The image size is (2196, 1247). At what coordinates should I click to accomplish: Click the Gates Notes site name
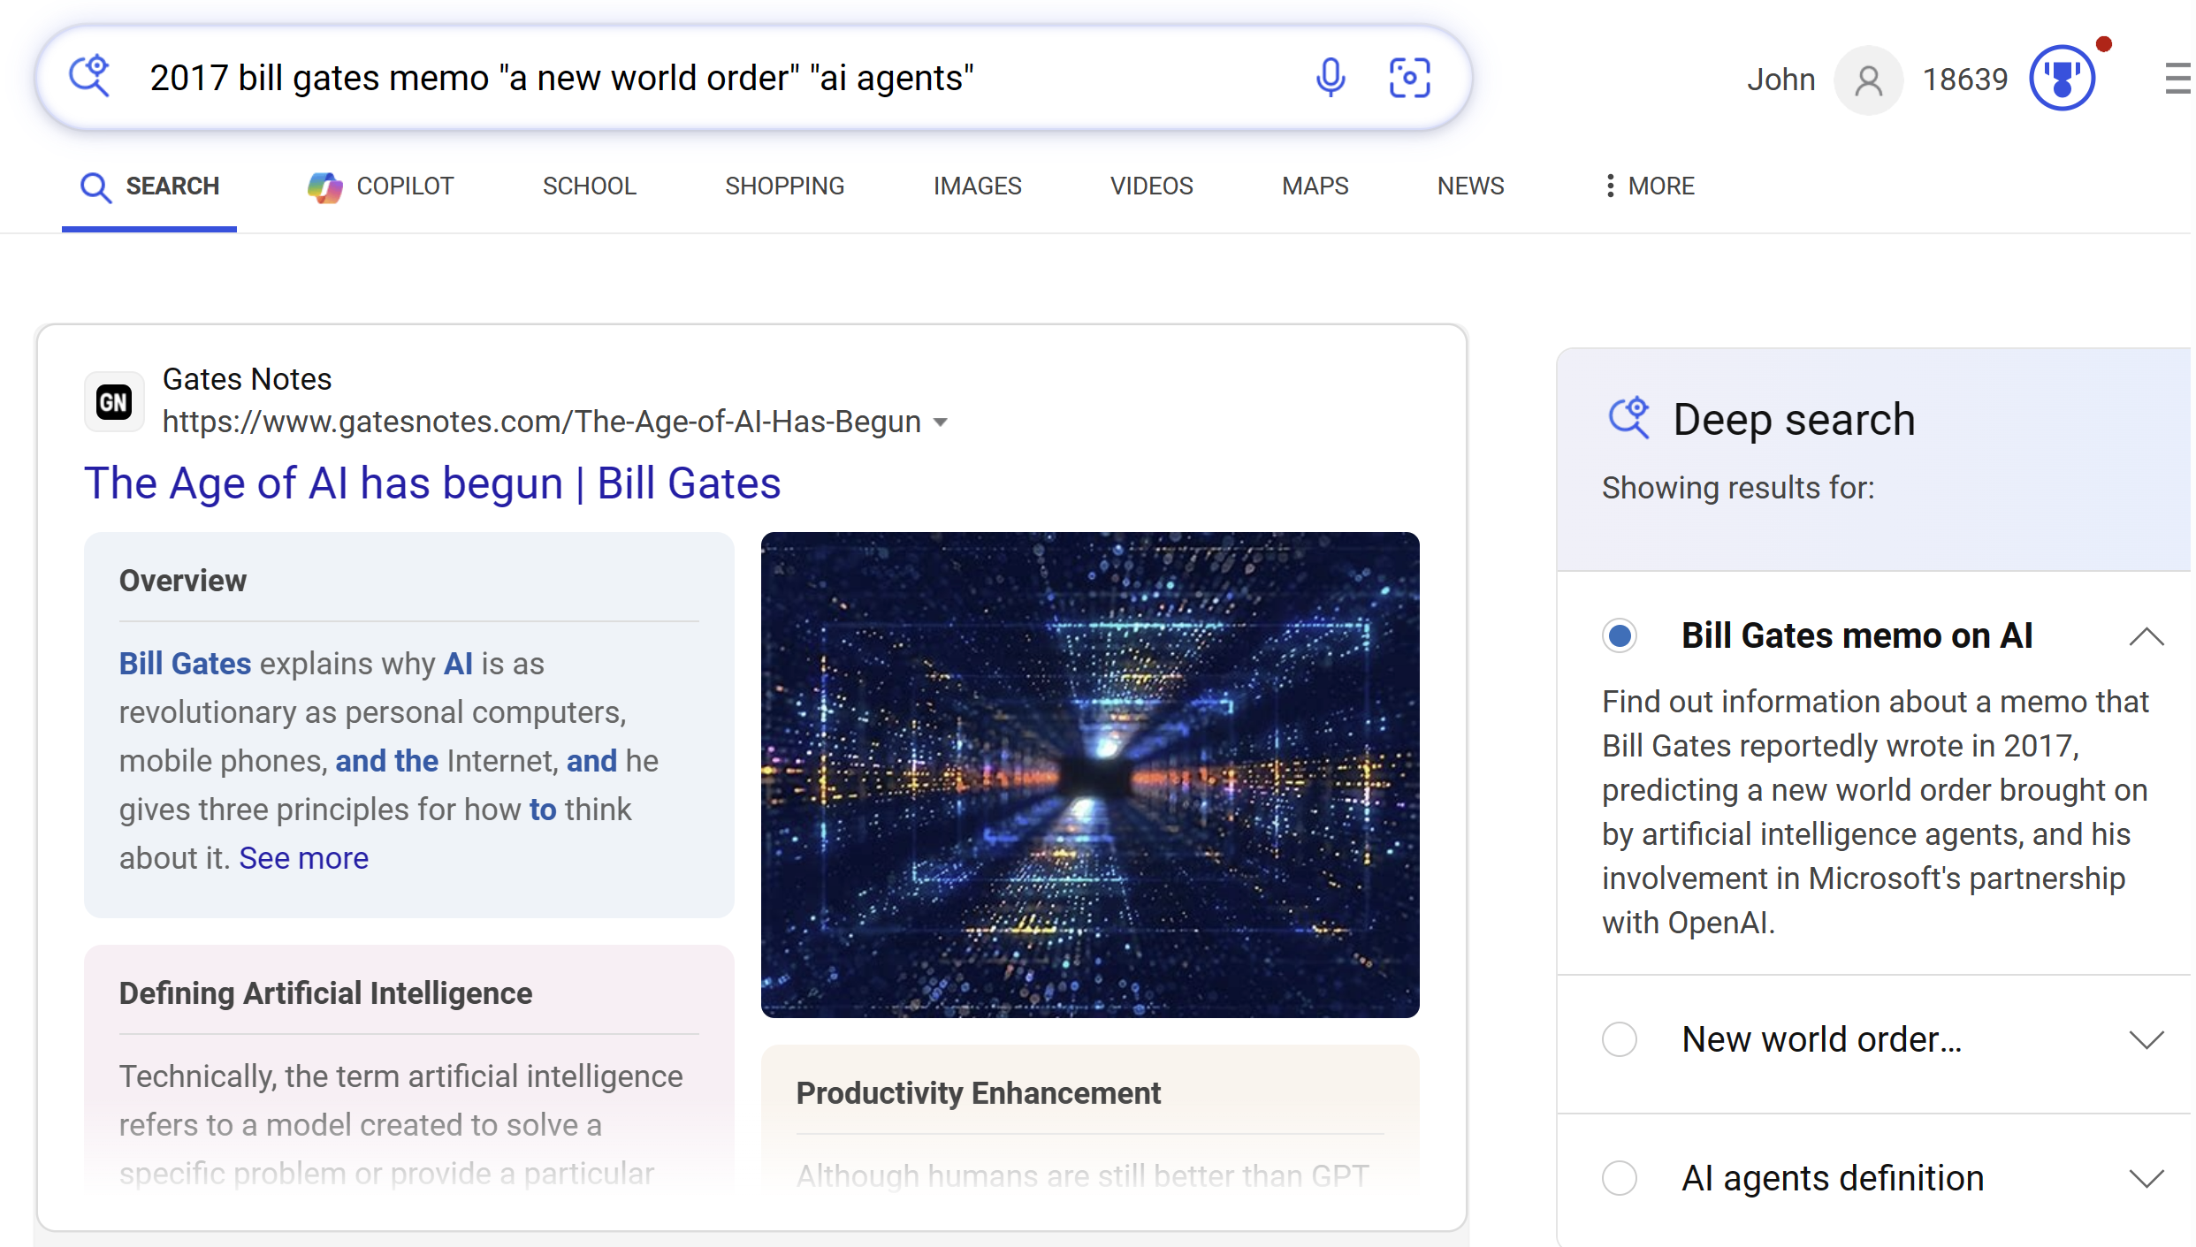tap(247, 379)
